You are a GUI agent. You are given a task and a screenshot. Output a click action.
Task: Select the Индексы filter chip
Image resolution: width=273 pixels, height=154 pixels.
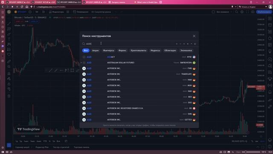[155, 50]
